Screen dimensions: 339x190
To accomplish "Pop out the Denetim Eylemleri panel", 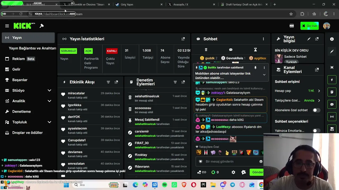I will [183, 82].
